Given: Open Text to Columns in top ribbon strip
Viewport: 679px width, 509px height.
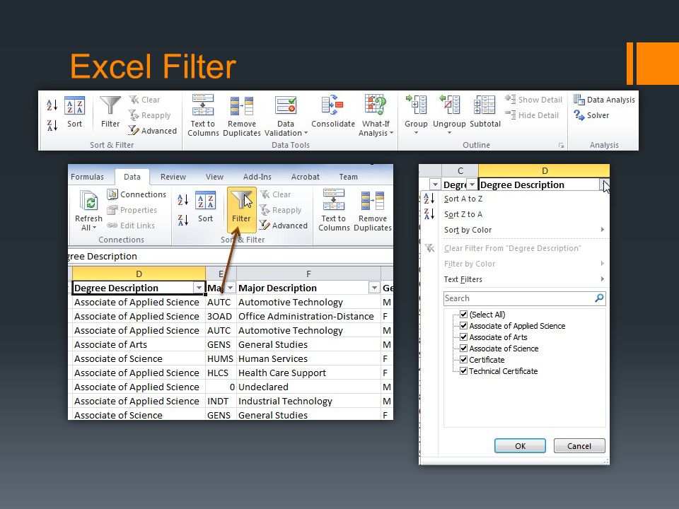Looking at the screenshot, I should (203, 115).
